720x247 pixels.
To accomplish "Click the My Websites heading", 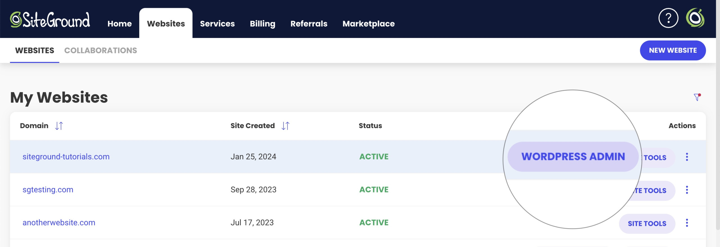I will (59, 98).
